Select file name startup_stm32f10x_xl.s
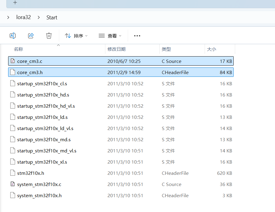This screenshot has height=212, width=275. coord(42,162)
